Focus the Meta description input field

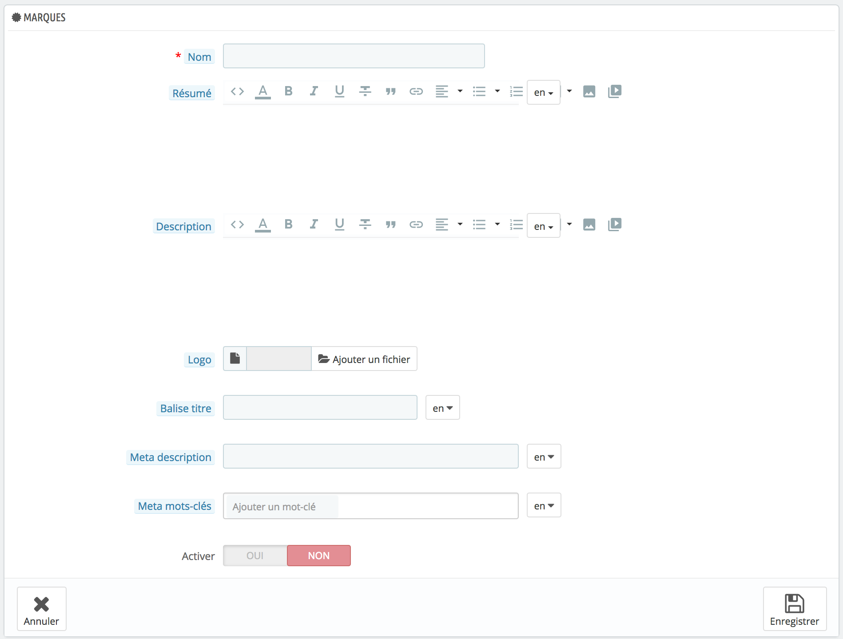371,456
